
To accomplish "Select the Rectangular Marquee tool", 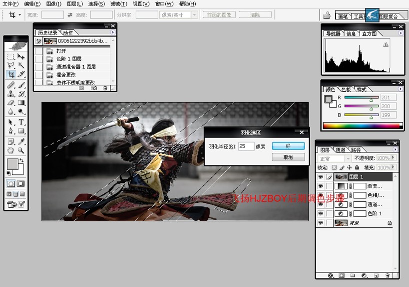I will click(x=10, y=56).
